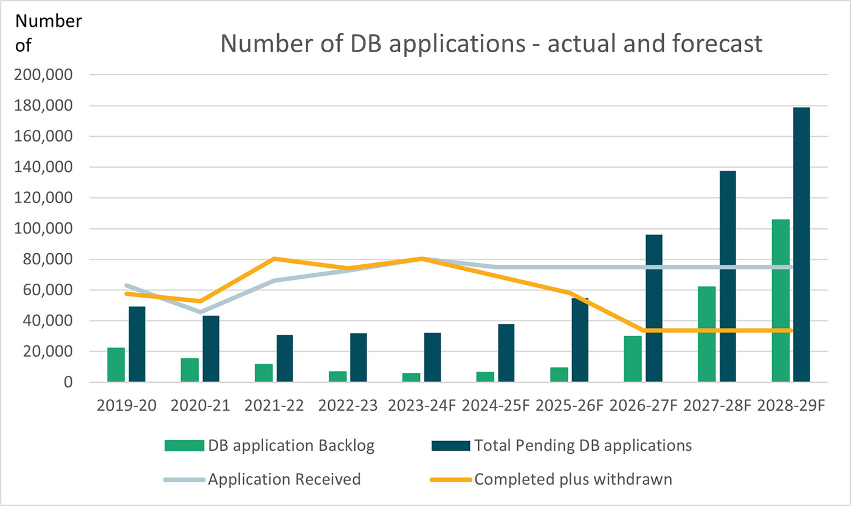Click the 'Total Pending DB applications' legend text

coord(584,445)
